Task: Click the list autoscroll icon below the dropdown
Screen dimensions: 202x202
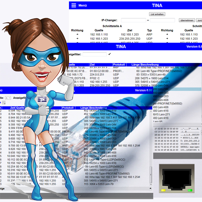Action: tap(4, 103)
